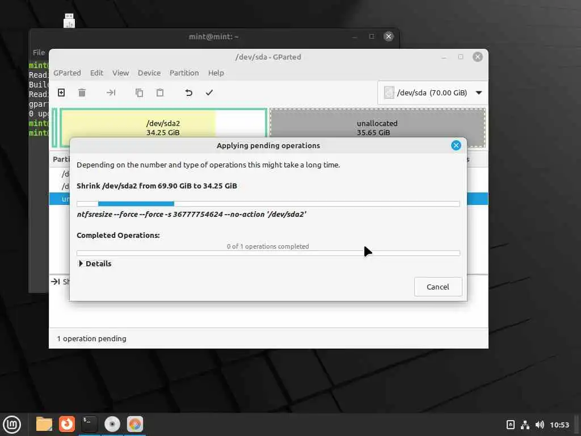Open the File menu in terminal window

pos(39,53)
